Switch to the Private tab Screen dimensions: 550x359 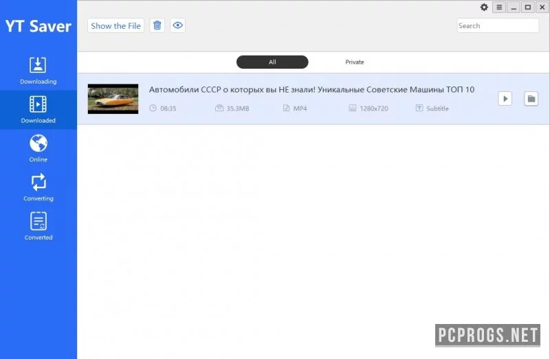pyautogui.click(x=354, y=62)
